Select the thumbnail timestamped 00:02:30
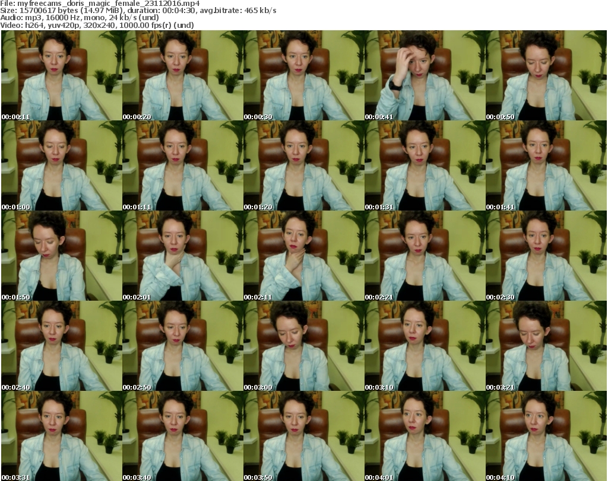Image resolution: width=608 pixels, height=481 pixels. click(546, 256)
